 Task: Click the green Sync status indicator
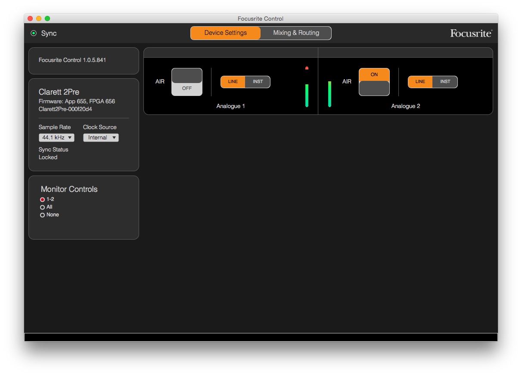click(x=34, y=33)
